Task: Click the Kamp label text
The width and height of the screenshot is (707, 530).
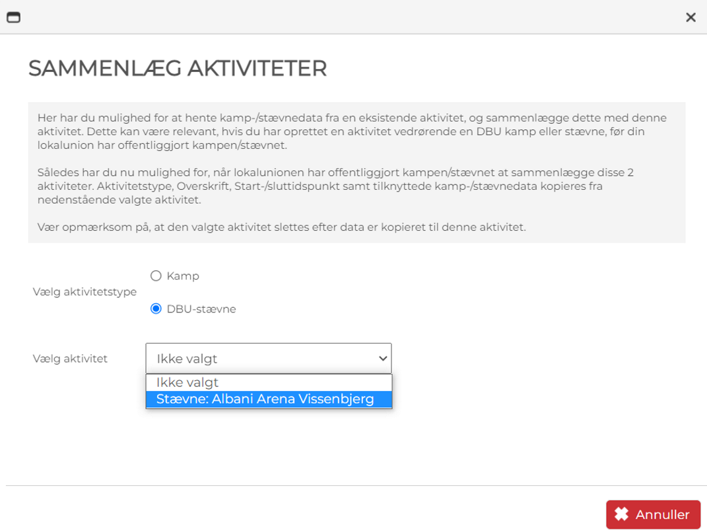Action: [x=183, y=276]
